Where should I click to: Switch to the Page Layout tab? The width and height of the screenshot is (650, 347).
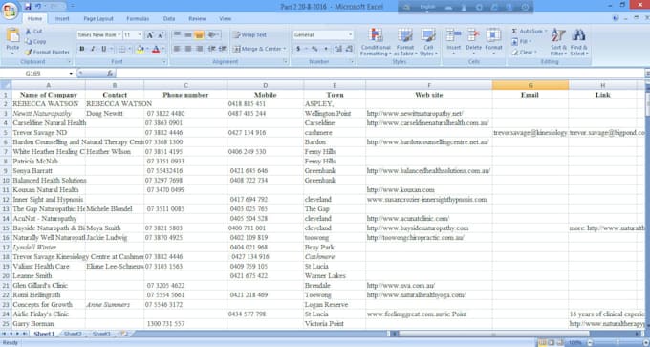coord(98,19)
